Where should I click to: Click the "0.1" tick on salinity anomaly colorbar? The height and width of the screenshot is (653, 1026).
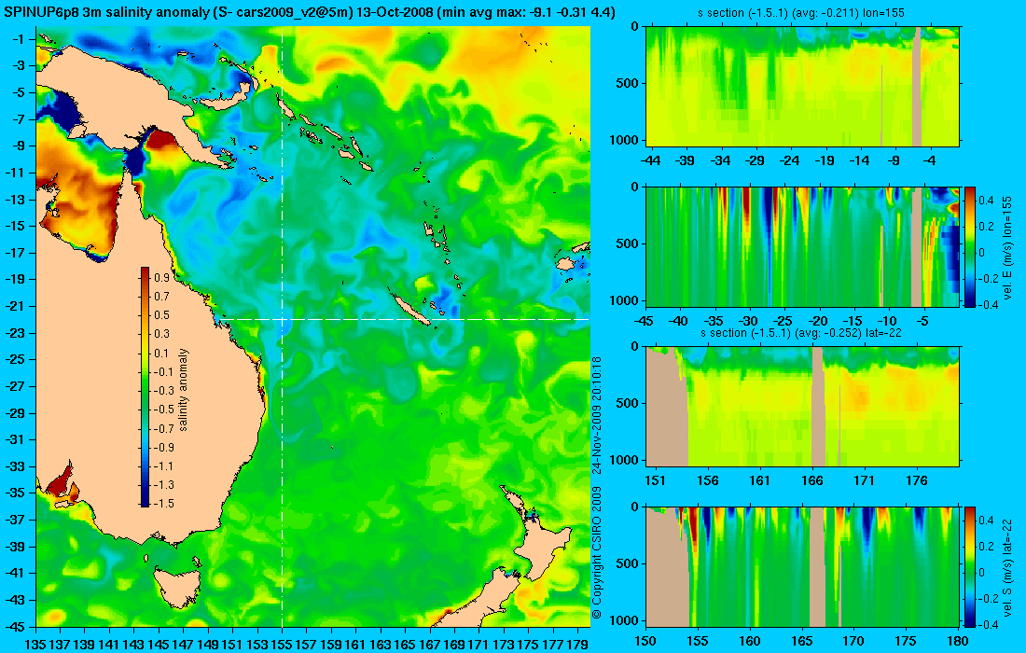coord(161,353)
